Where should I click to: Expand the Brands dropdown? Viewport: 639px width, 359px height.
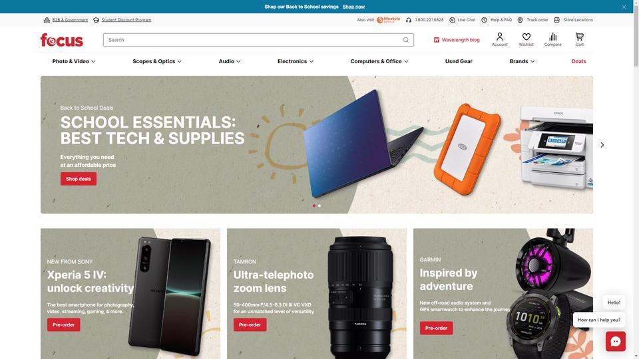pyautogui.click(x=522, y=61)
